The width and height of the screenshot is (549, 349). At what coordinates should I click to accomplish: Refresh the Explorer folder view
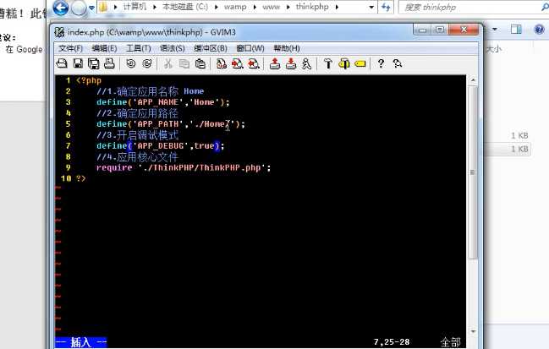(x=386, y=7)
